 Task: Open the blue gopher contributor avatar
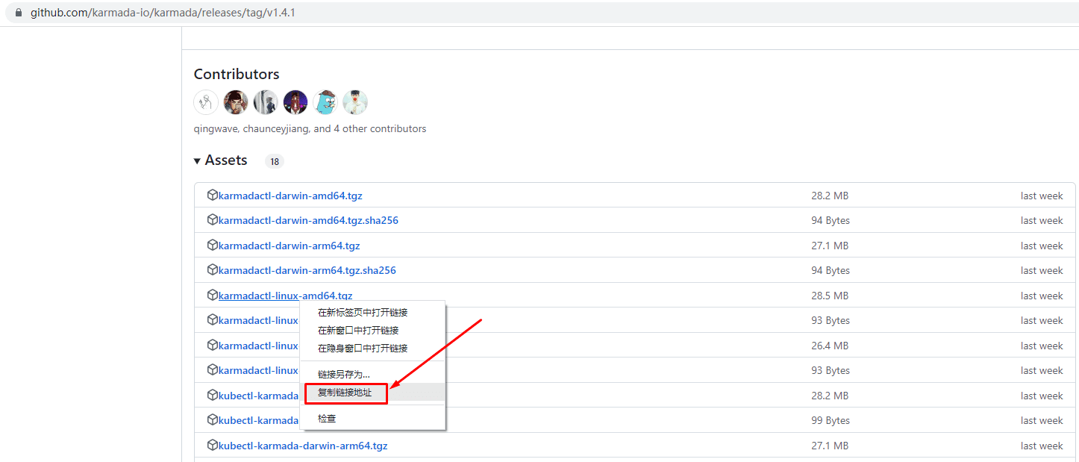[x=325, y=102]
